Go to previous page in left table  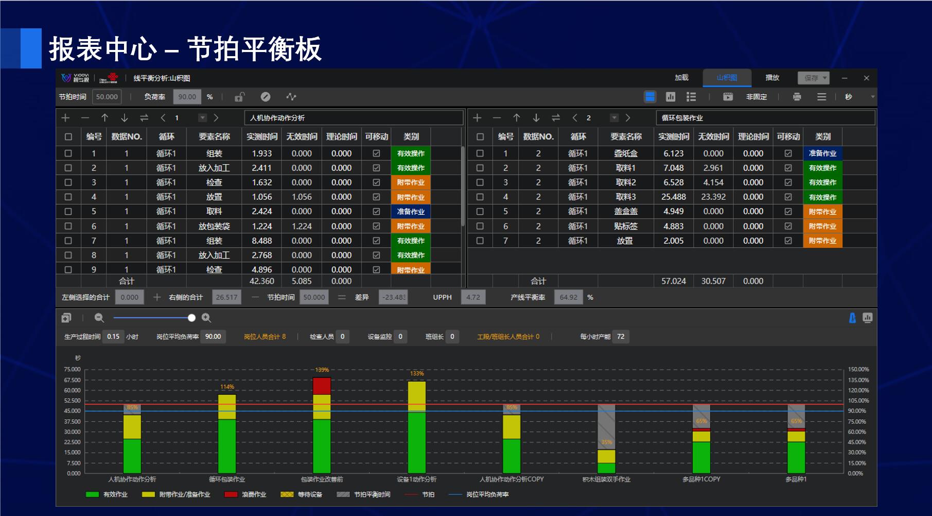[x=163, y=118]
